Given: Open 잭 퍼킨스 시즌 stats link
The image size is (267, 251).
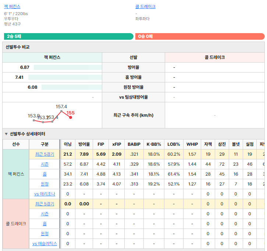Looking at the screenshot, I should [x=44, y=164].
